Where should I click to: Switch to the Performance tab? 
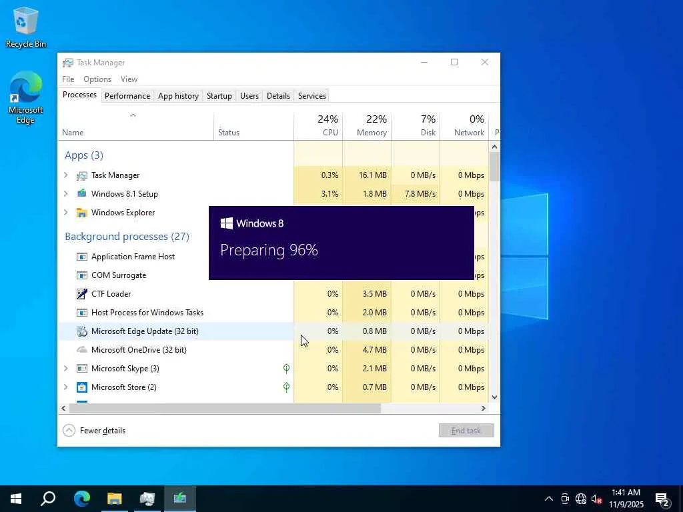[127, 96]
